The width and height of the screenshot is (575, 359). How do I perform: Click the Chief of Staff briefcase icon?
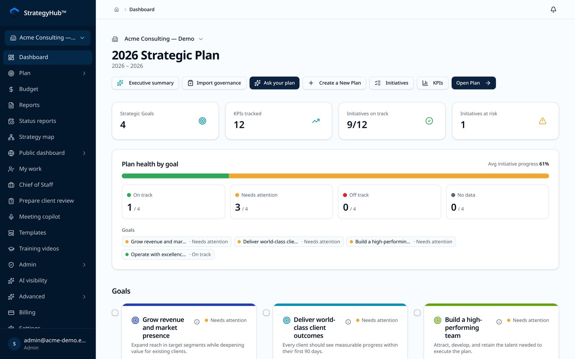pyautogui.click(x=11, y=185)
